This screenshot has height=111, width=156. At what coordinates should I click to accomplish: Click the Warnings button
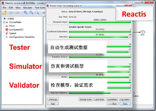(x=53, y=99)
